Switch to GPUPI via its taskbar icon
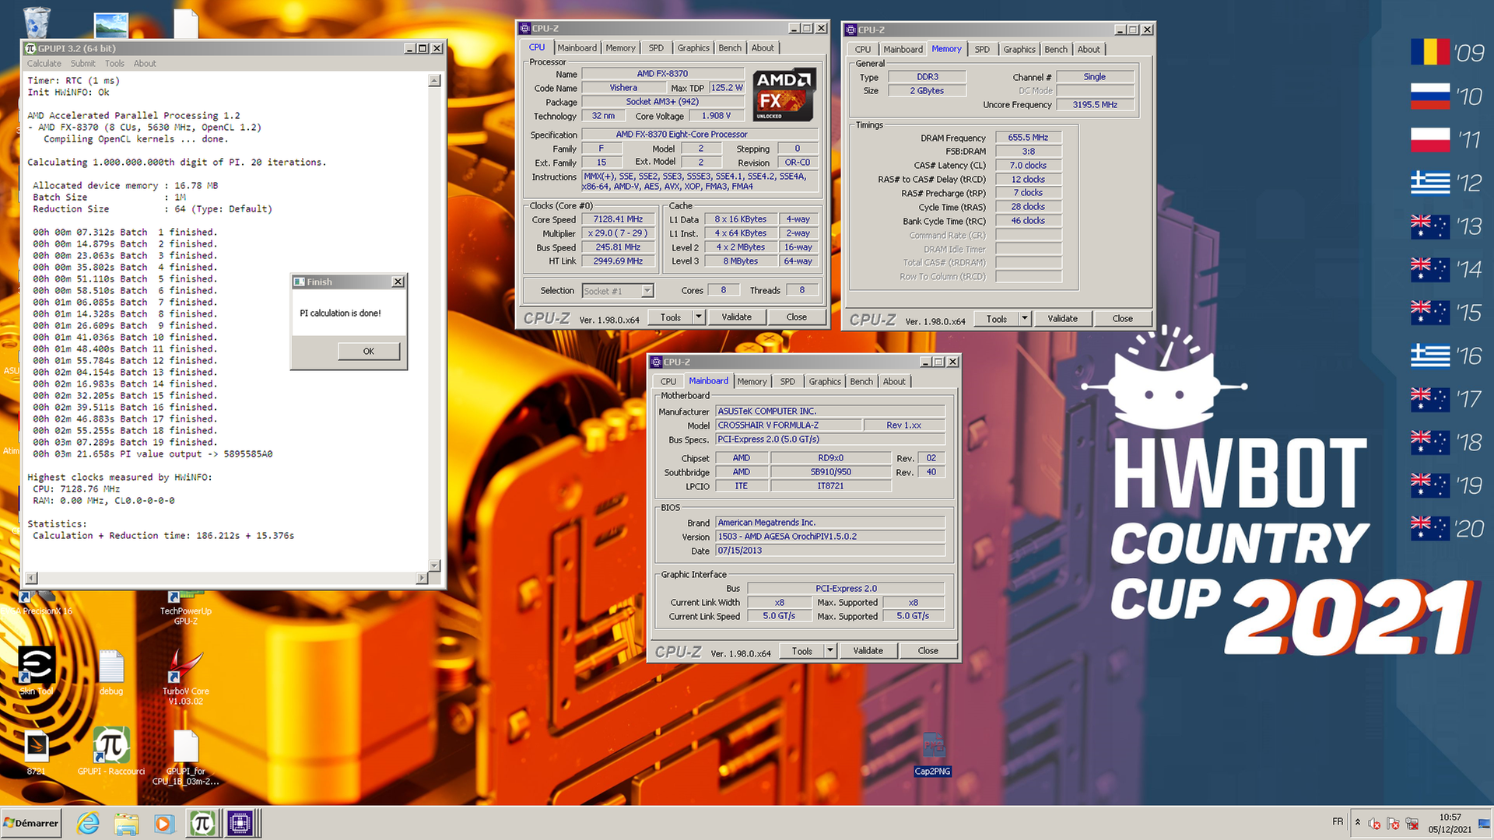Screen dimensions: 1494x840 202,823
